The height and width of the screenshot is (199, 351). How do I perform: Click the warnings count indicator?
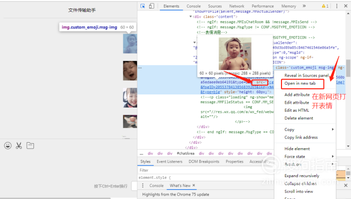325,6
